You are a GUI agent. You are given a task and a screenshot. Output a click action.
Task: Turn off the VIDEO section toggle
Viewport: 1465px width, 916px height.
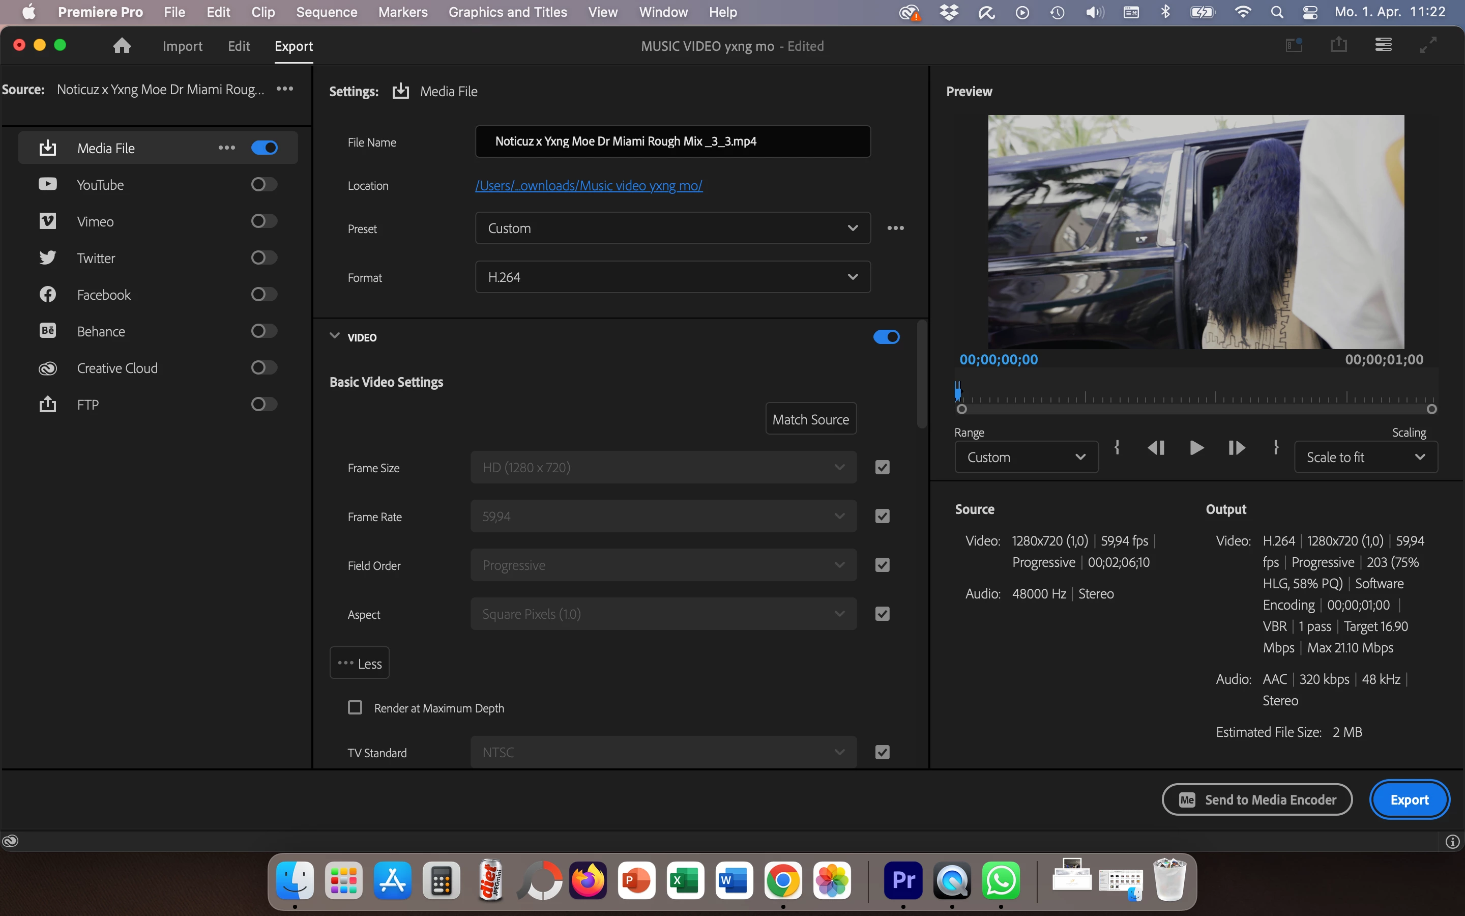click(x=886, y=337)
